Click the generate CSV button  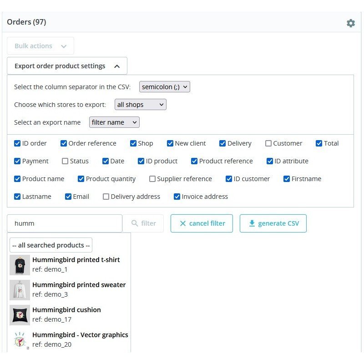[273, 223]
